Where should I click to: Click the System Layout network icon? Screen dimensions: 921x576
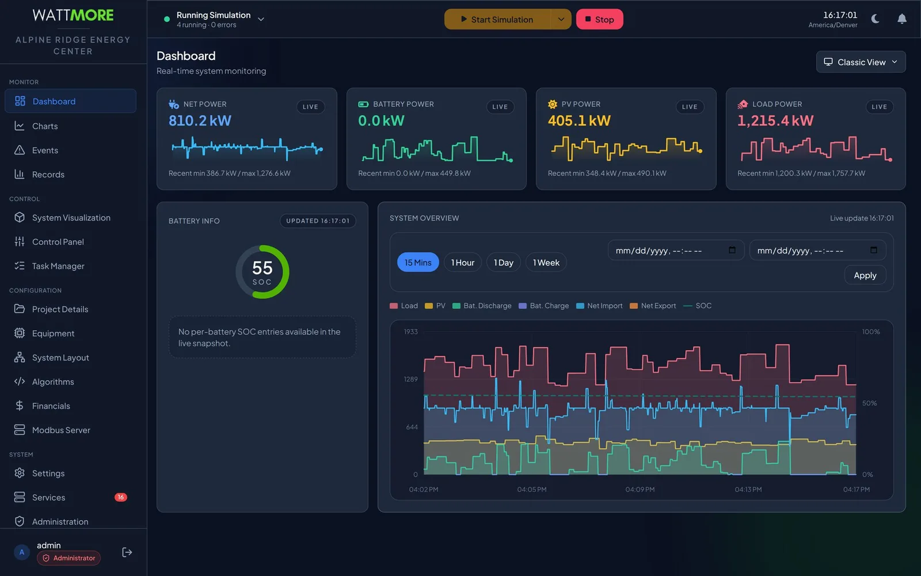click(x=20, y=357)
